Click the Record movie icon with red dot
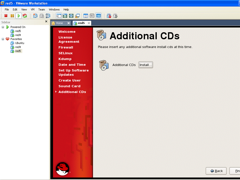 [x=109, y=16]
